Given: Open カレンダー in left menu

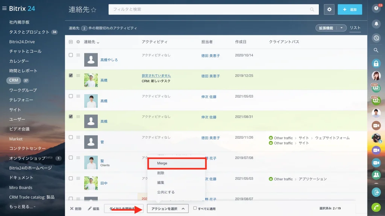Looking at the screenshot, I should point(19,61).
